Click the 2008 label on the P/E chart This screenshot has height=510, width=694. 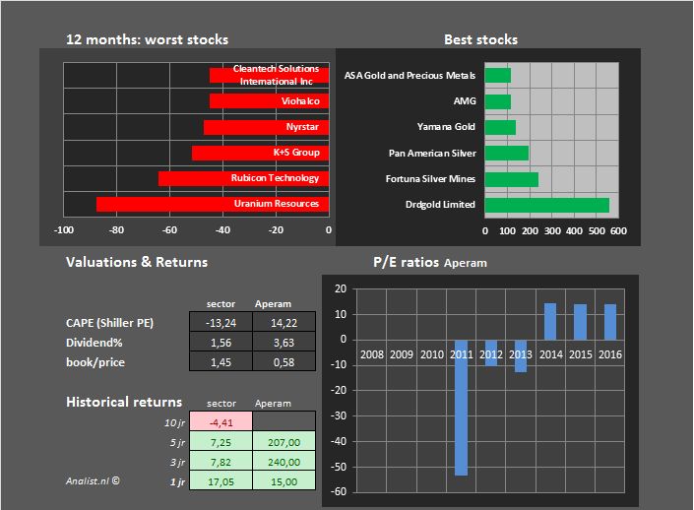coord(372,354)
